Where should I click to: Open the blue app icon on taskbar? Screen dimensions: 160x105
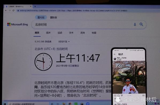tap(88, 104)
